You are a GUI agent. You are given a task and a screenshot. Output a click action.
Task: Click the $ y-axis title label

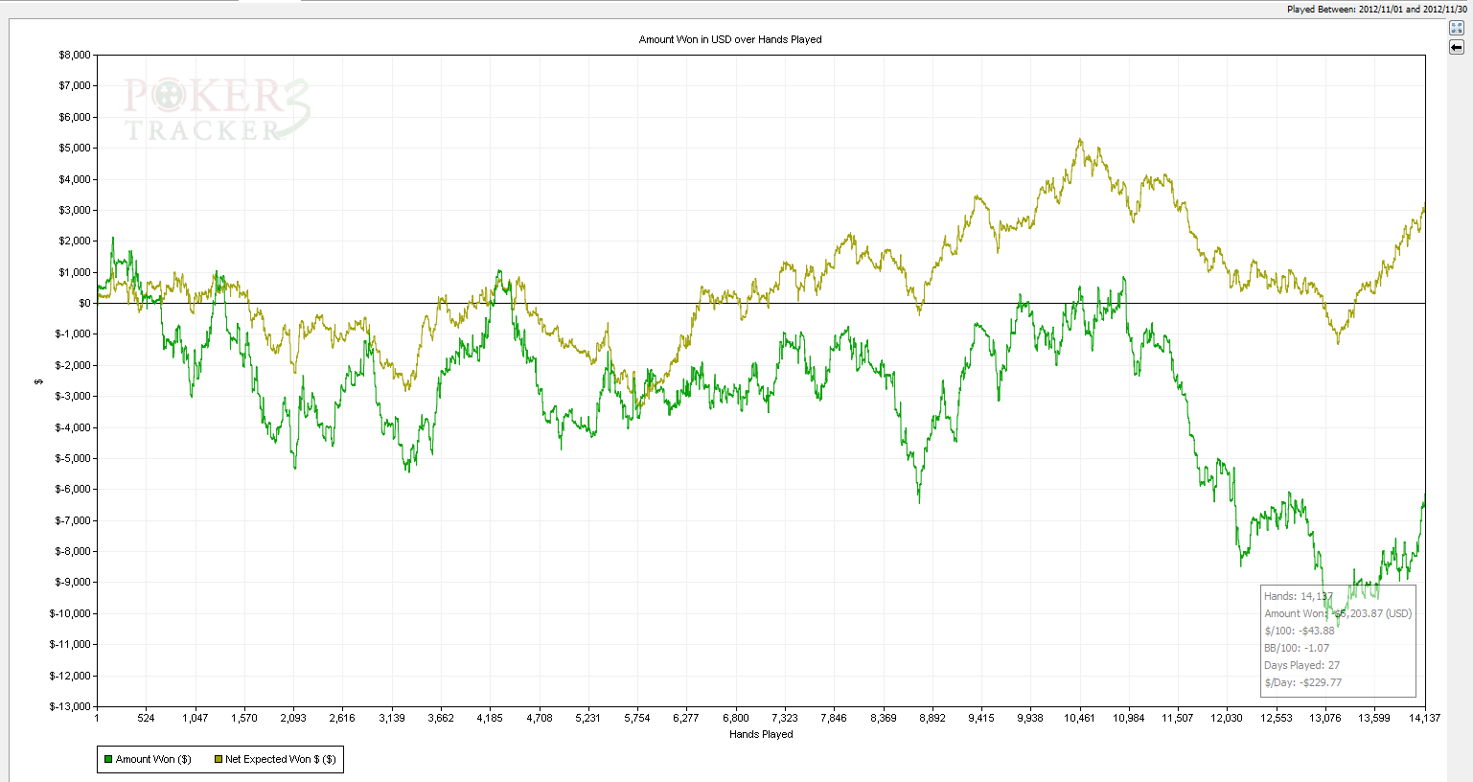click(x=39, y=381)
